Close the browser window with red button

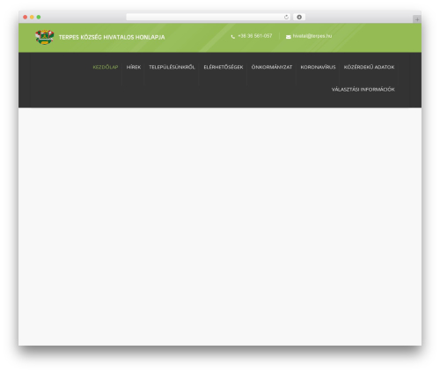click(x=26, y=17)
